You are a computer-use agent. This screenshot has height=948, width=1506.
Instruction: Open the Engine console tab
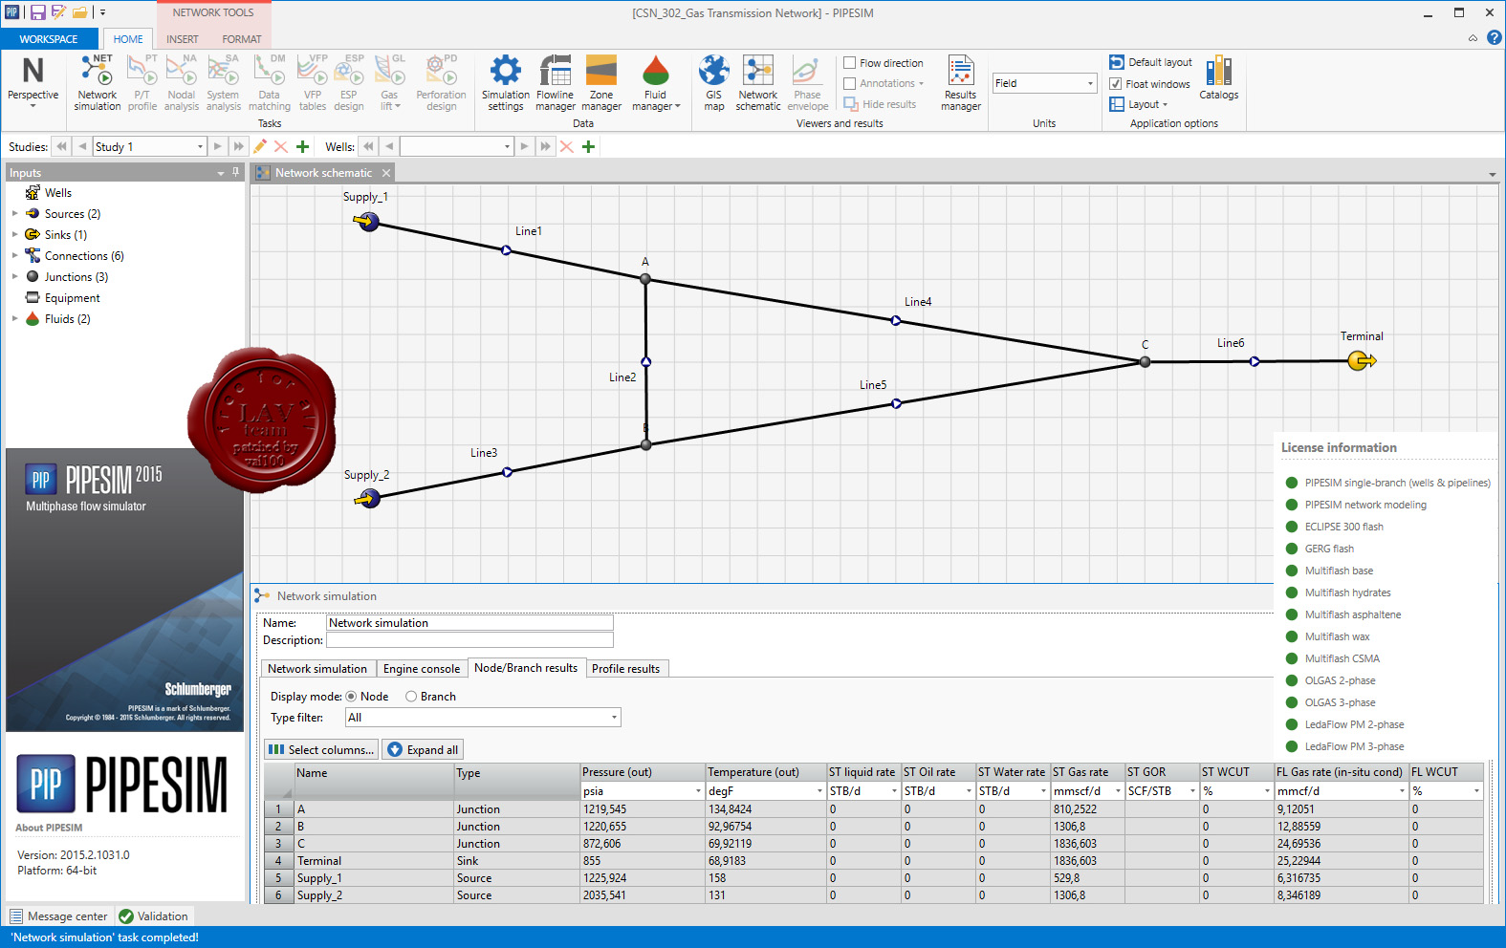[422, 669]
